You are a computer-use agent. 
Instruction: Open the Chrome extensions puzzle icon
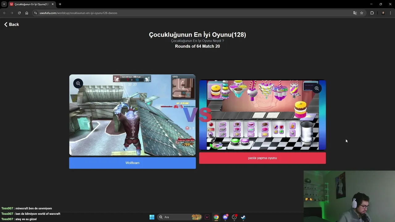(x=372, y=13)
